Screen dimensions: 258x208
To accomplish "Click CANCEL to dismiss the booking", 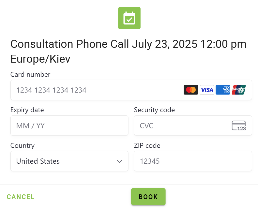I will point(20,197).
